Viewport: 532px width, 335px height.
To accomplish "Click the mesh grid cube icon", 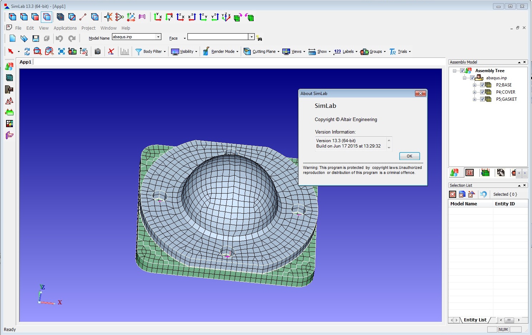I will (x=60, y=17).
